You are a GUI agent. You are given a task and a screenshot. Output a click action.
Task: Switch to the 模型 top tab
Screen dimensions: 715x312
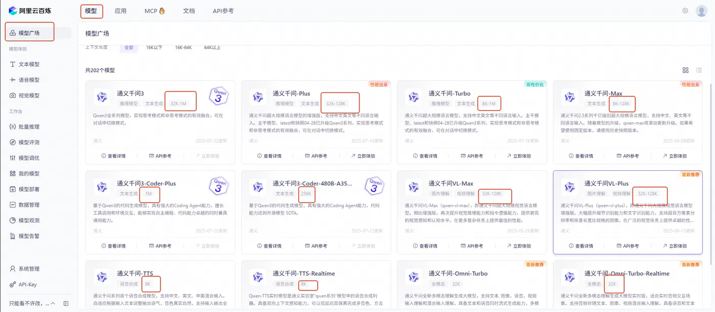click(91, 11)
